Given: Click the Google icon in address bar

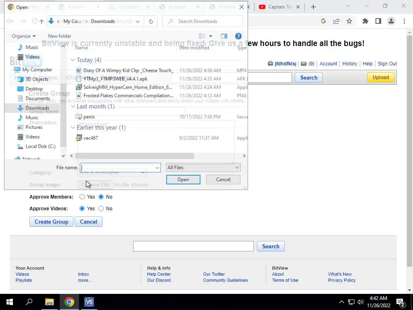Looking at the screenshot, I should [323, 21].
